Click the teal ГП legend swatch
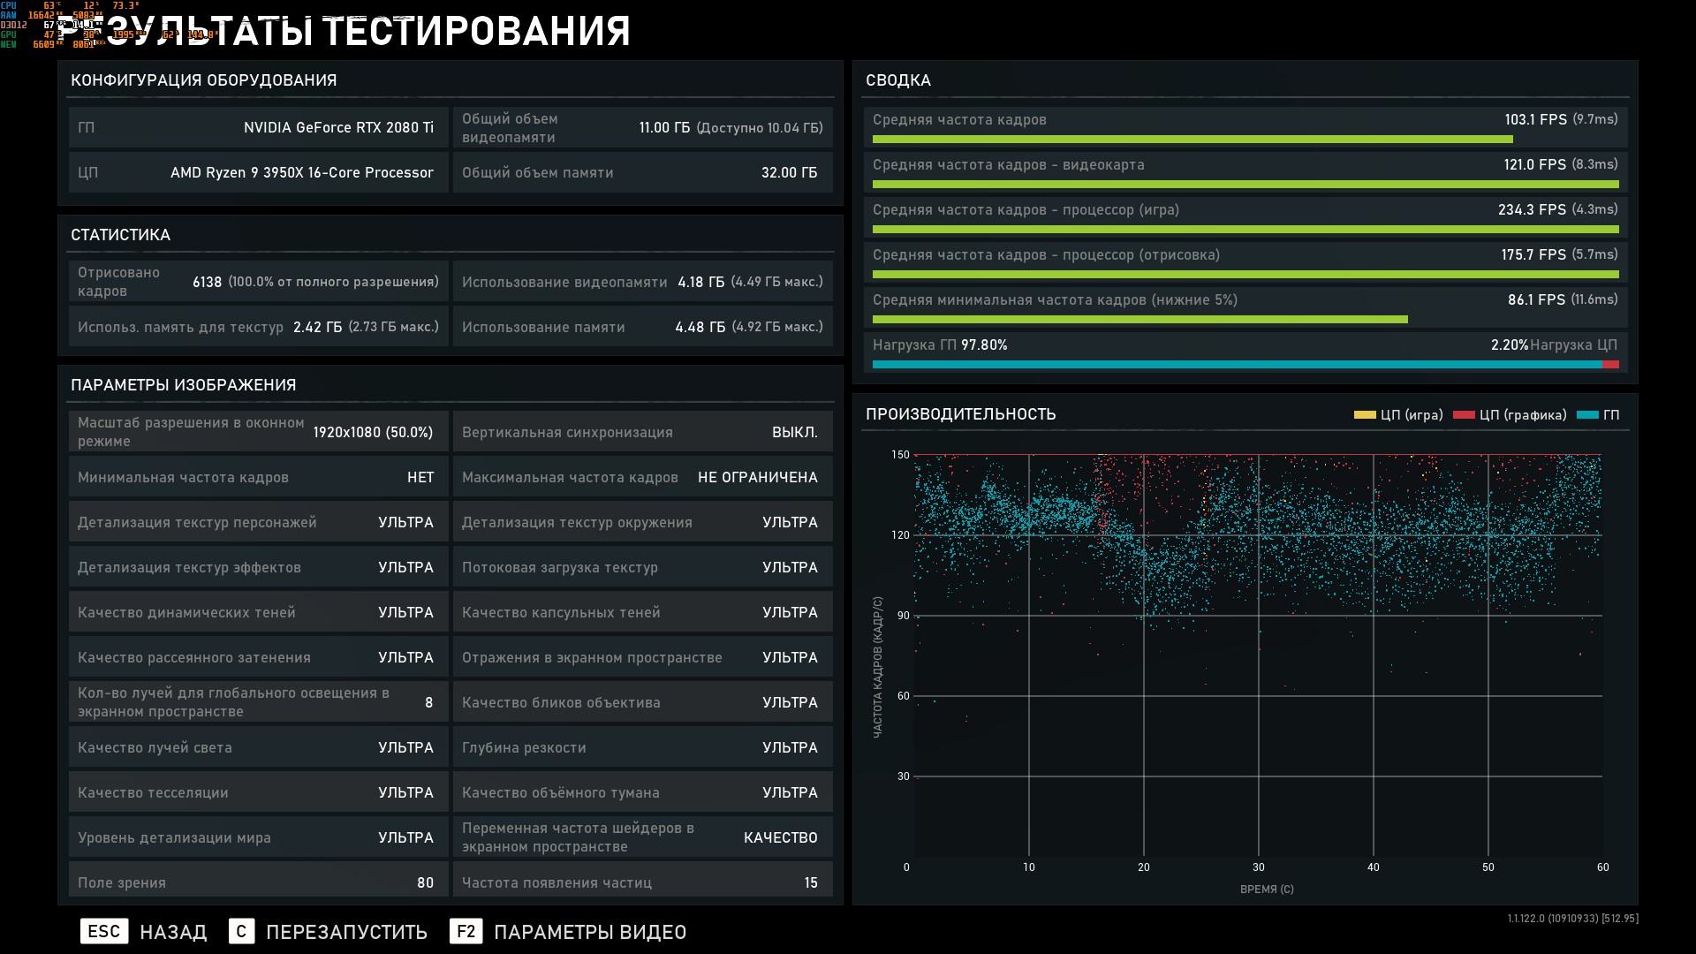This screenshot has height=954, width=1696. coord(1586,415)
